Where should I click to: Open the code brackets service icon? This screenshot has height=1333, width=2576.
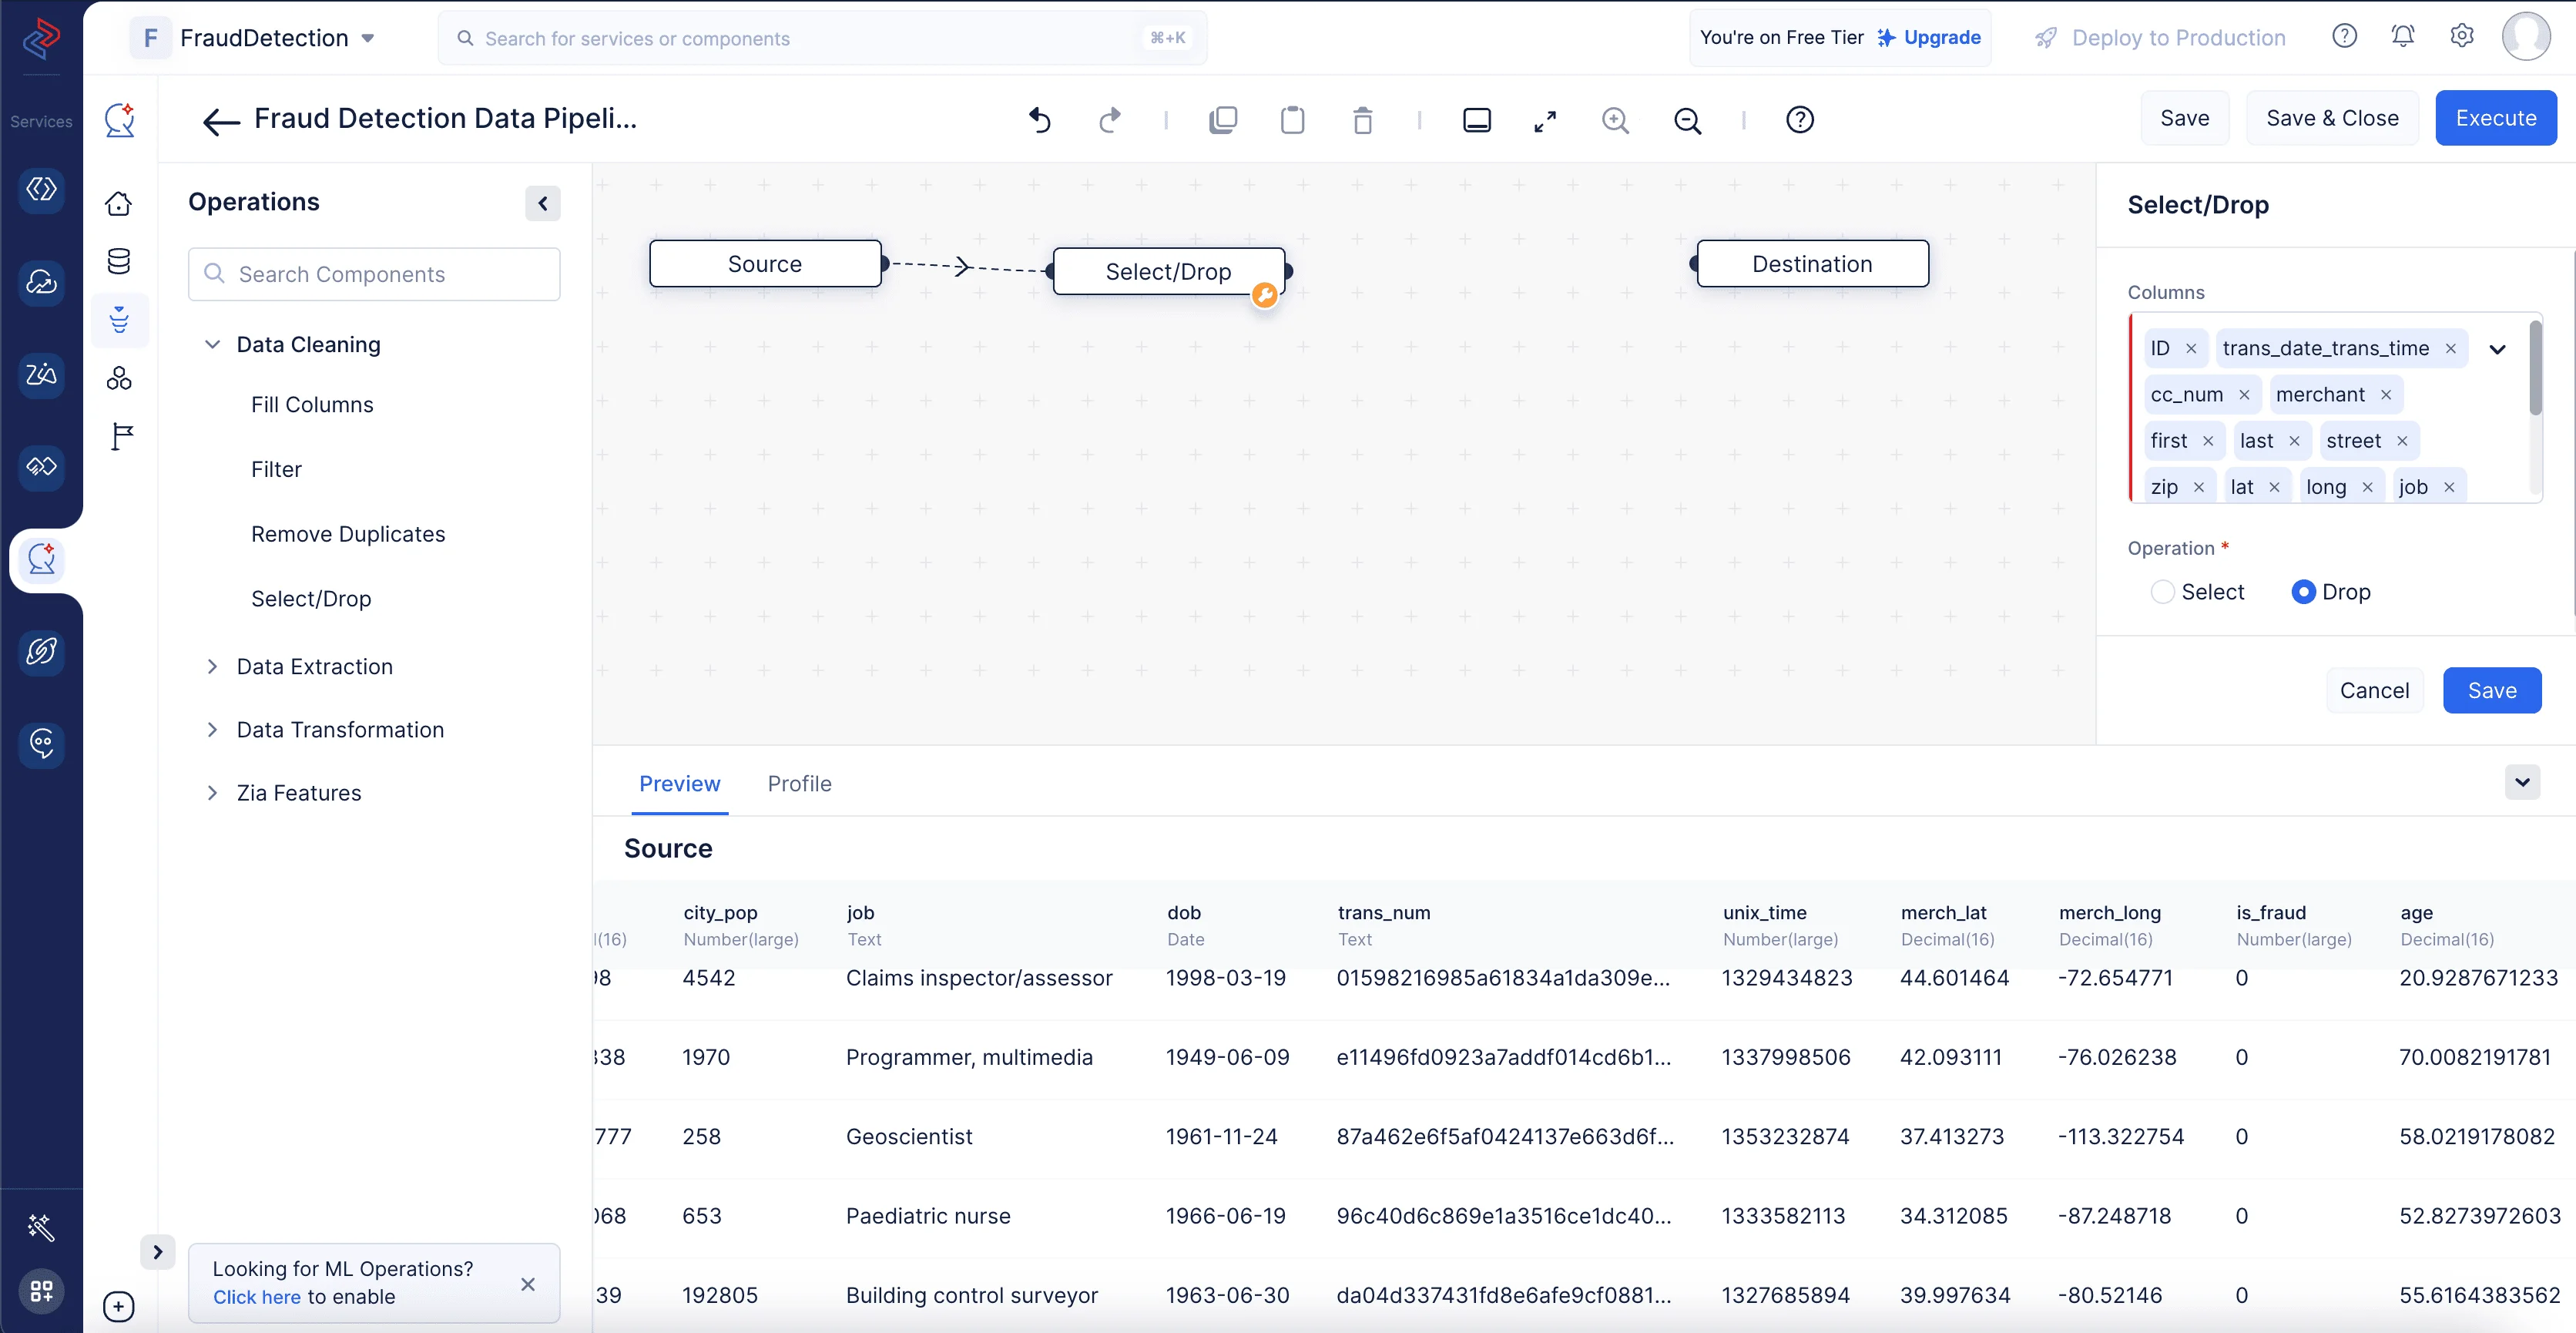[41, 189]
